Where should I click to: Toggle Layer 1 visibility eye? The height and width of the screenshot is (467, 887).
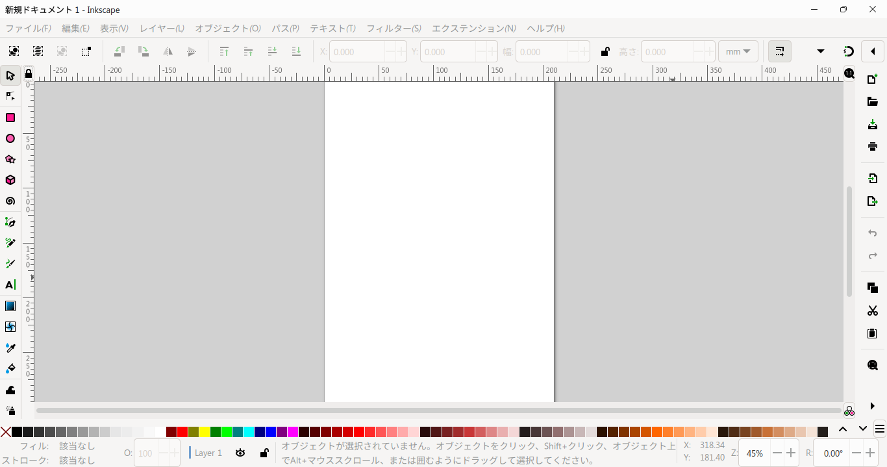(x=240, y=453)
